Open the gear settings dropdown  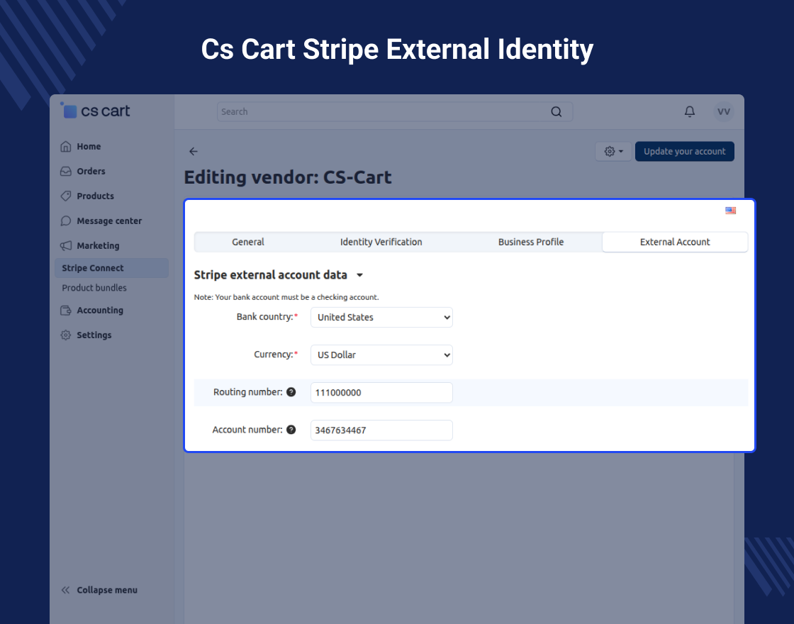click(613, 152)
